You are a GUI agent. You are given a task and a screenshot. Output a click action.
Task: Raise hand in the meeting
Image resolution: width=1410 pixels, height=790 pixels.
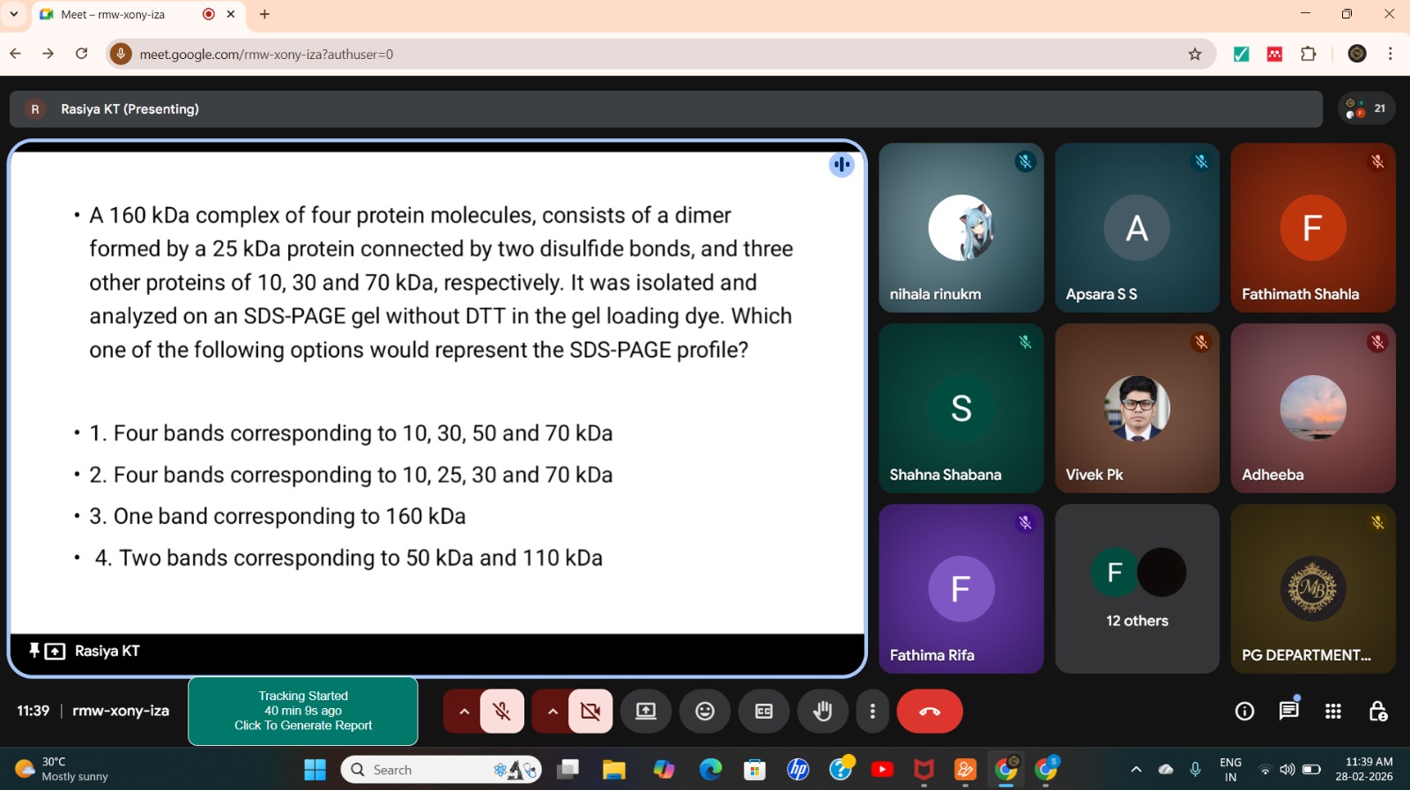[822, 712]
